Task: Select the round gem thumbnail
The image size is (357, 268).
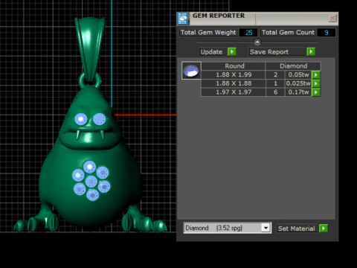Action: pos(191,71)
